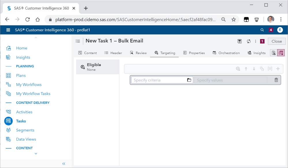Switch to the Properties tab
The height and width of the screenshot is (168, 288).
click(x=194, y=53)
